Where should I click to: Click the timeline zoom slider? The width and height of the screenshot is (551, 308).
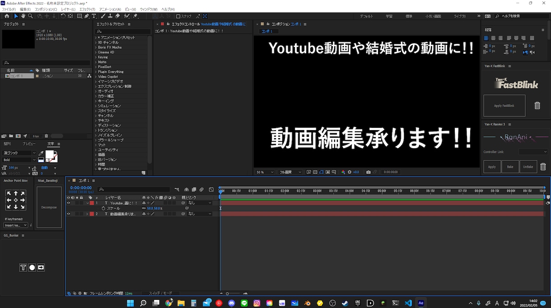(x=233, y=293)
